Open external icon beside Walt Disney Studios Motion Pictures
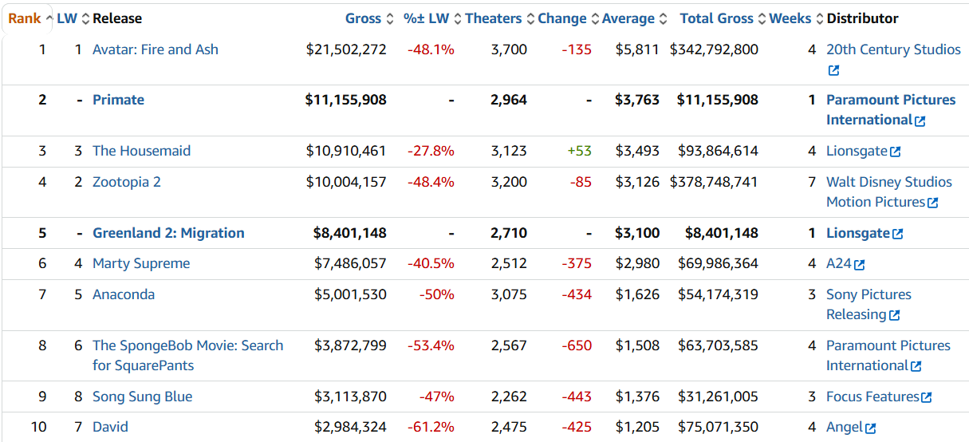 932,203
